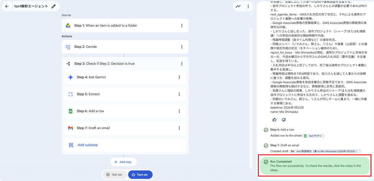Click the thumbs down feedback icon
This screenshot has height=181, width=374.
pos(284,120)
